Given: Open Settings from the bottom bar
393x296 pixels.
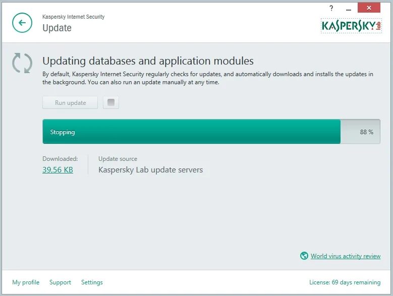Looking at the screenshot, I should pyautogui.click(x=92, y=282).
